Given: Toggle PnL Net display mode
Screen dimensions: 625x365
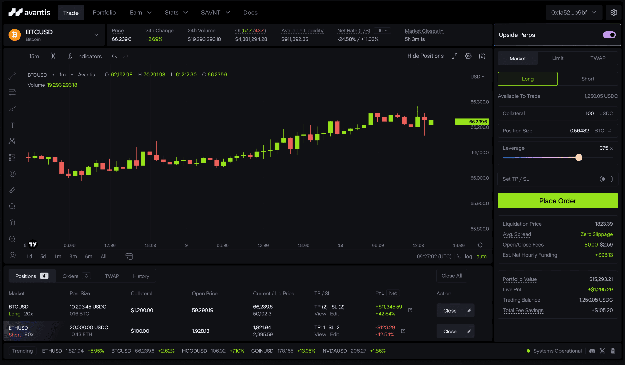Looking at the screenshot, I should (x=393, y=293).
